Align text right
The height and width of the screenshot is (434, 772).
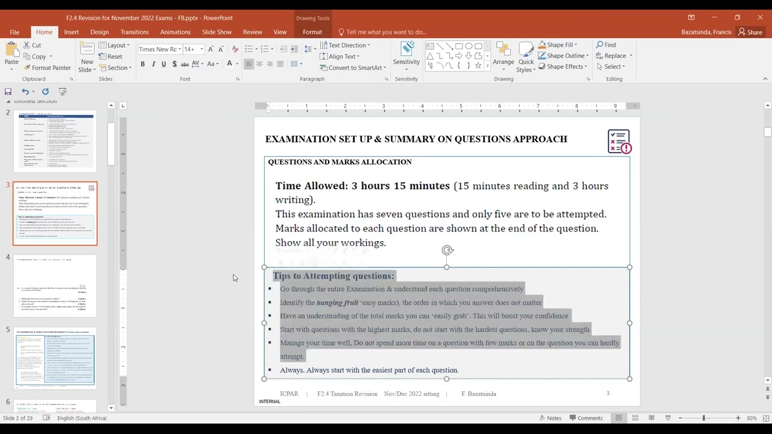(x=270, y=64)
